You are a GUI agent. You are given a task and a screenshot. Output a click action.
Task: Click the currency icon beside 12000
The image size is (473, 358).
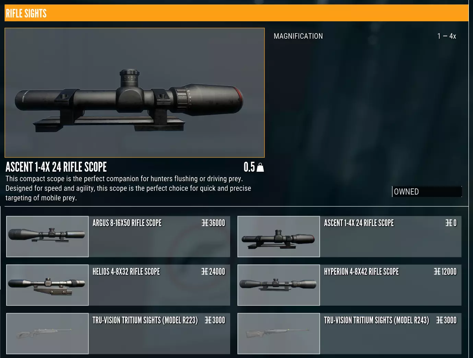[x=437, y=272]
